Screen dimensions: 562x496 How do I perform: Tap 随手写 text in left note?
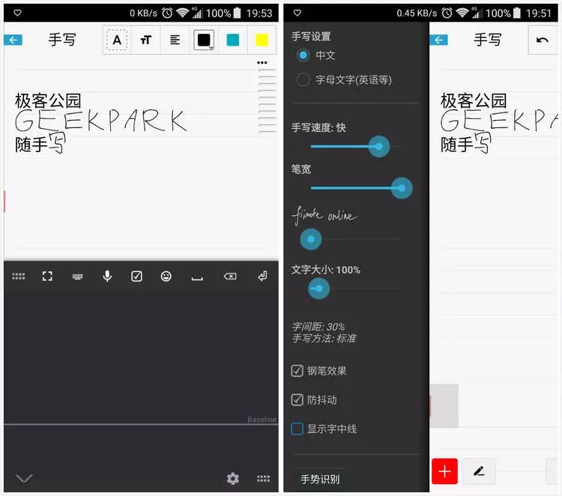click(x=40, y=143)
